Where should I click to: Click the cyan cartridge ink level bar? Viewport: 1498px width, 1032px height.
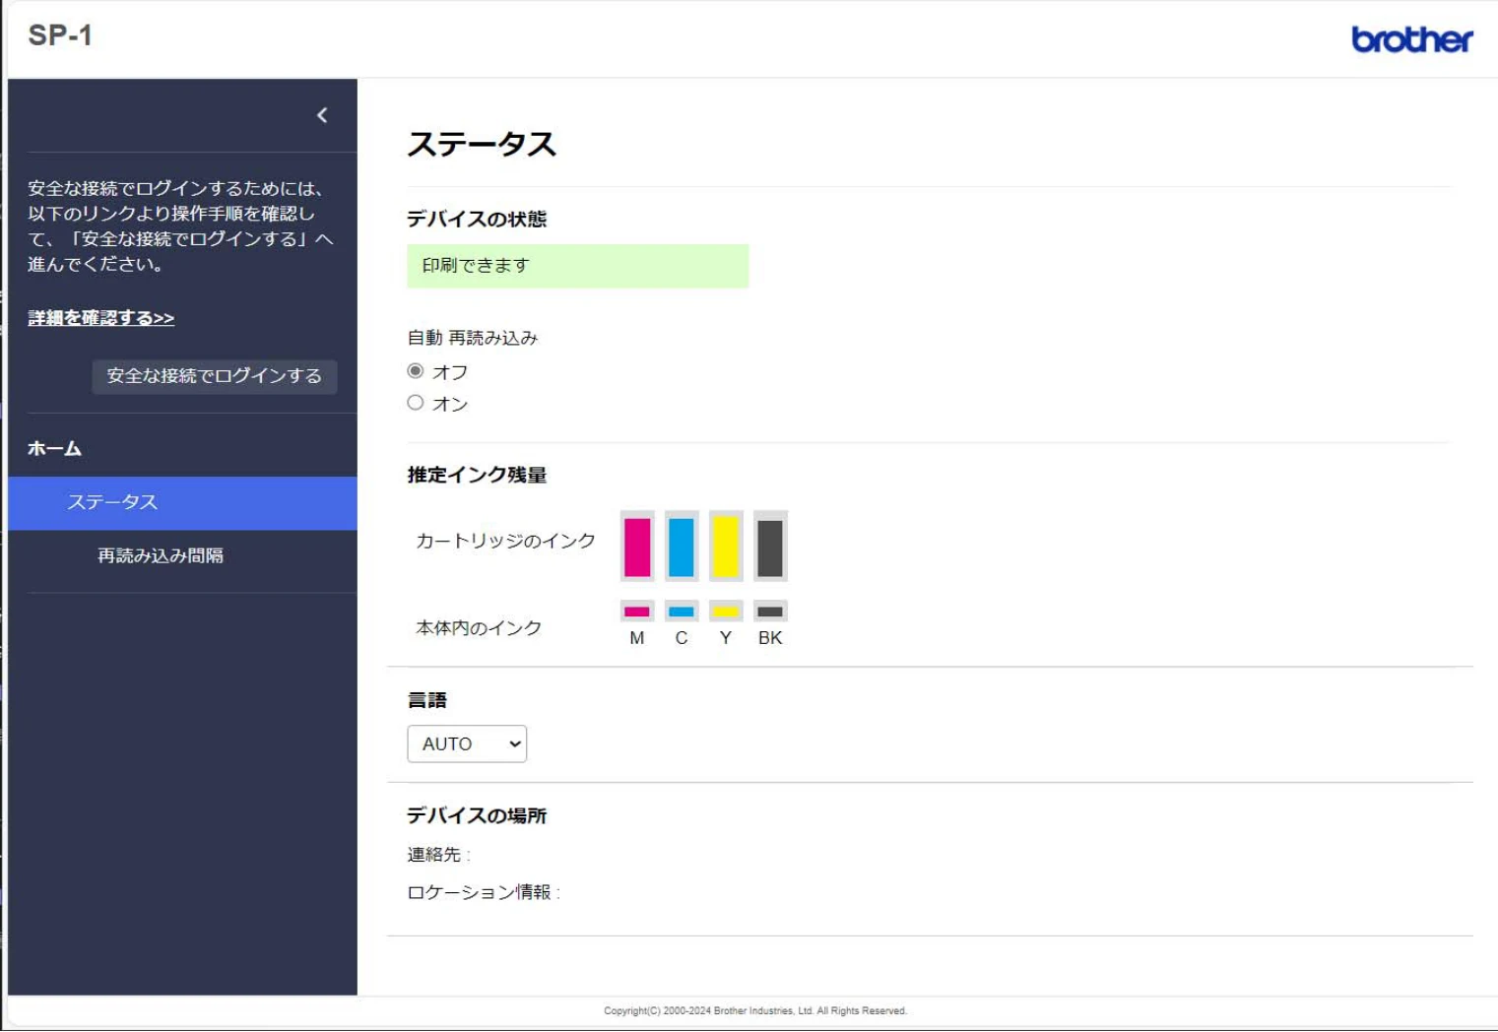click(x=682, y=547)
